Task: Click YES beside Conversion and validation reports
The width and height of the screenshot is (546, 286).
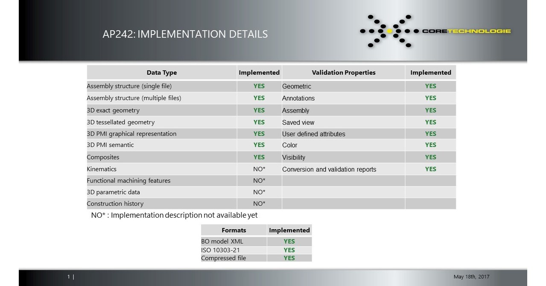Action: click(x=430, y=169)
